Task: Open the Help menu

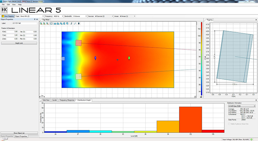Action: [20, 5]
